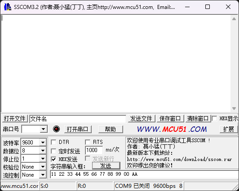Click the hex string input field
Viewport: 239px width, 191px height.
tap(144, 174)
